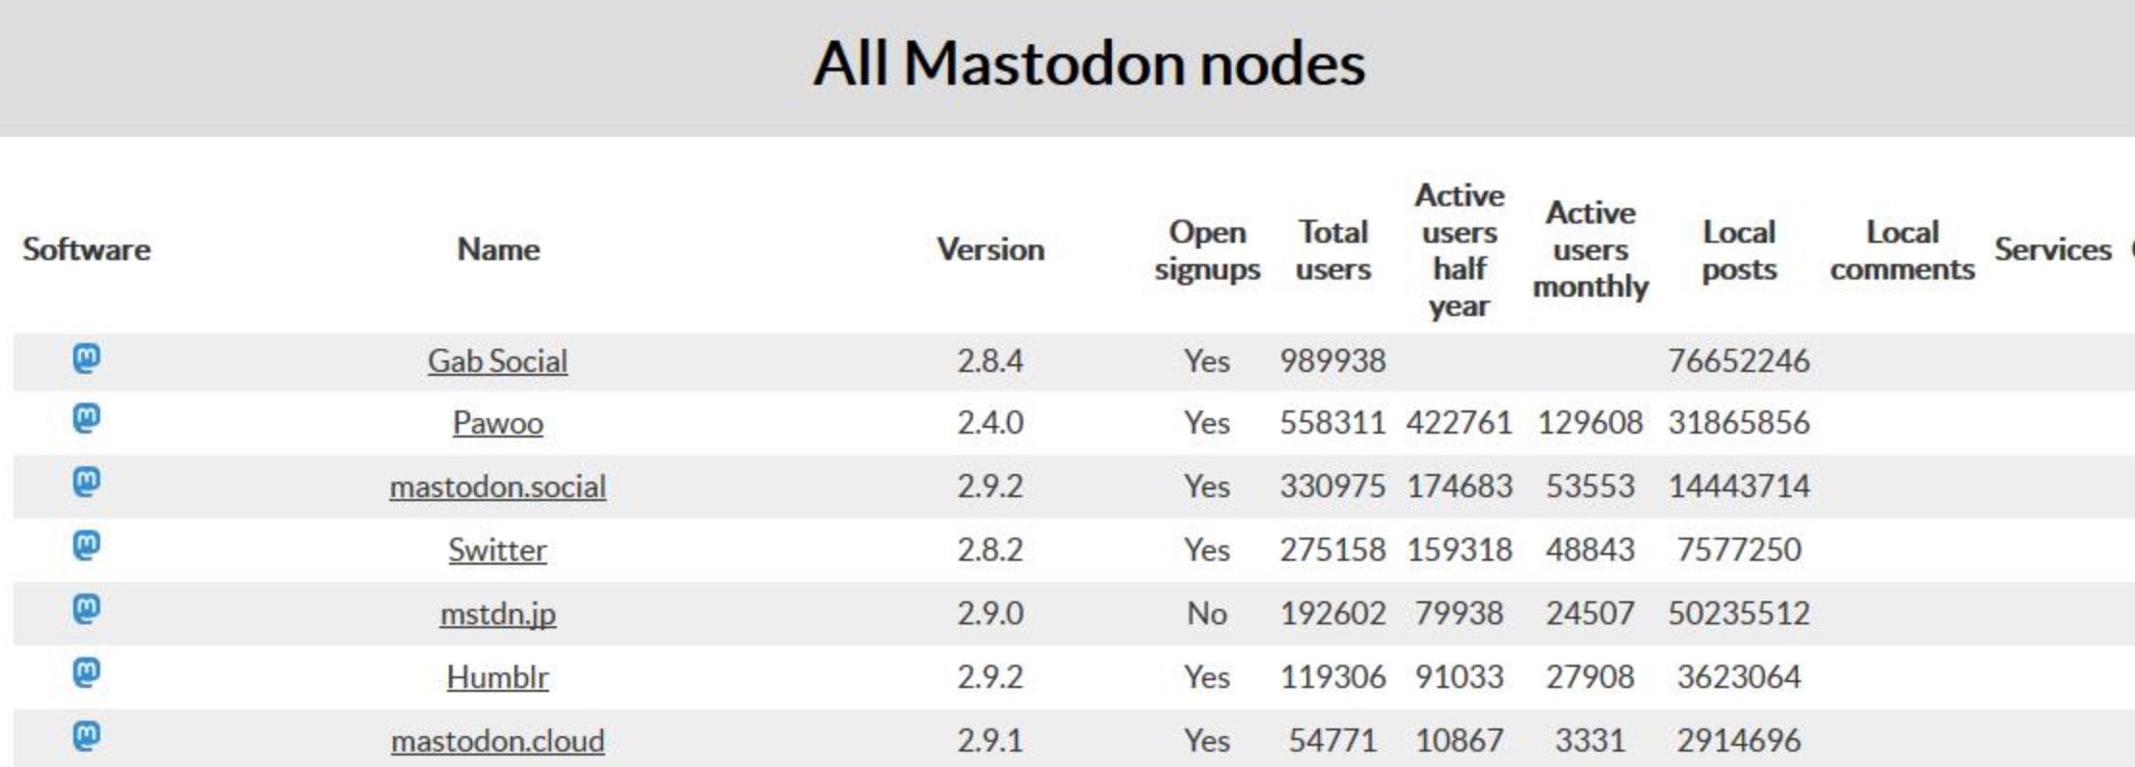The width and height of the screenshot is (2135, 767).
Task: Click the Mastodon icon in Gab Social row
Action: point(87,359)
